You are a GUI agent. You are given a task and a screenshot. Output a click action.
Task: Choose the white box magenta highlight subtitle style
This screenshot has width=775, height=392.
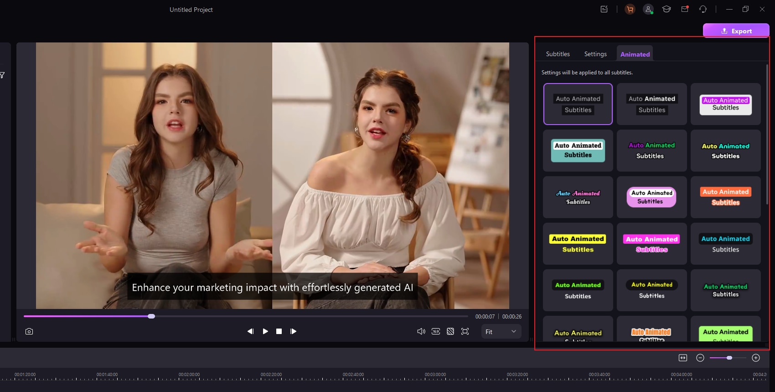(x=726, y=104)
